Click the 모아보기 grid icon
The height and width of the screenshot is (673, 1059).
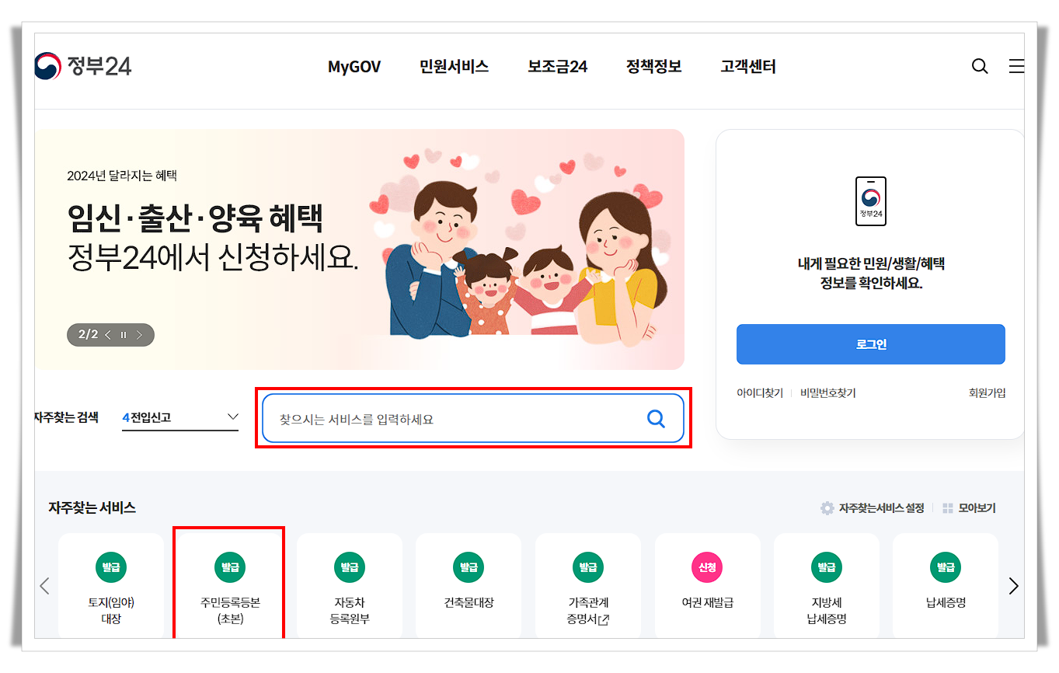coord(947,508)
